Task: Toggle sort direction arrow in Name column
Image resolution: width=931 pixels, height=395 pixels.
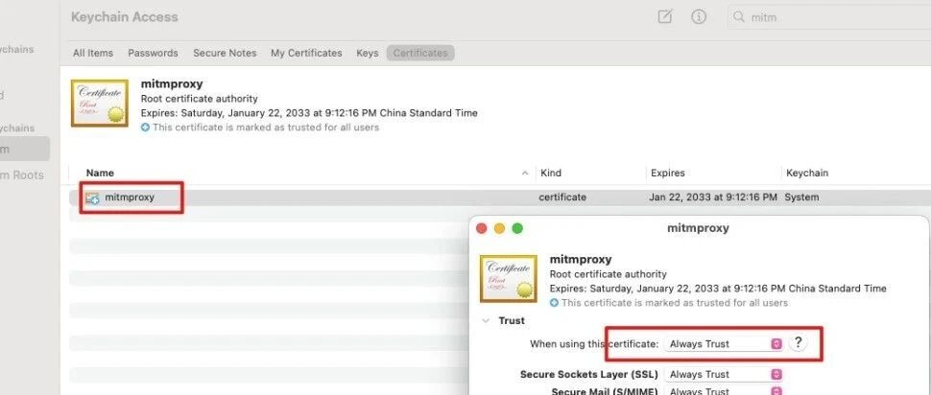Action: pos(525,174)
